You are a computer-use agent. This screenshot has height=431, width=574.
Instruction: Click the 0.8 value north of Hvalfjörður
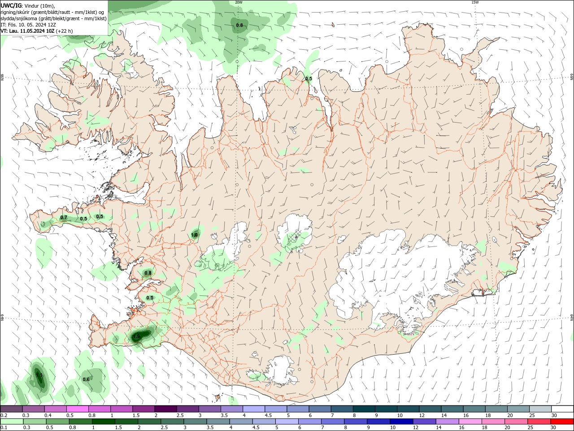click(148, 273)
